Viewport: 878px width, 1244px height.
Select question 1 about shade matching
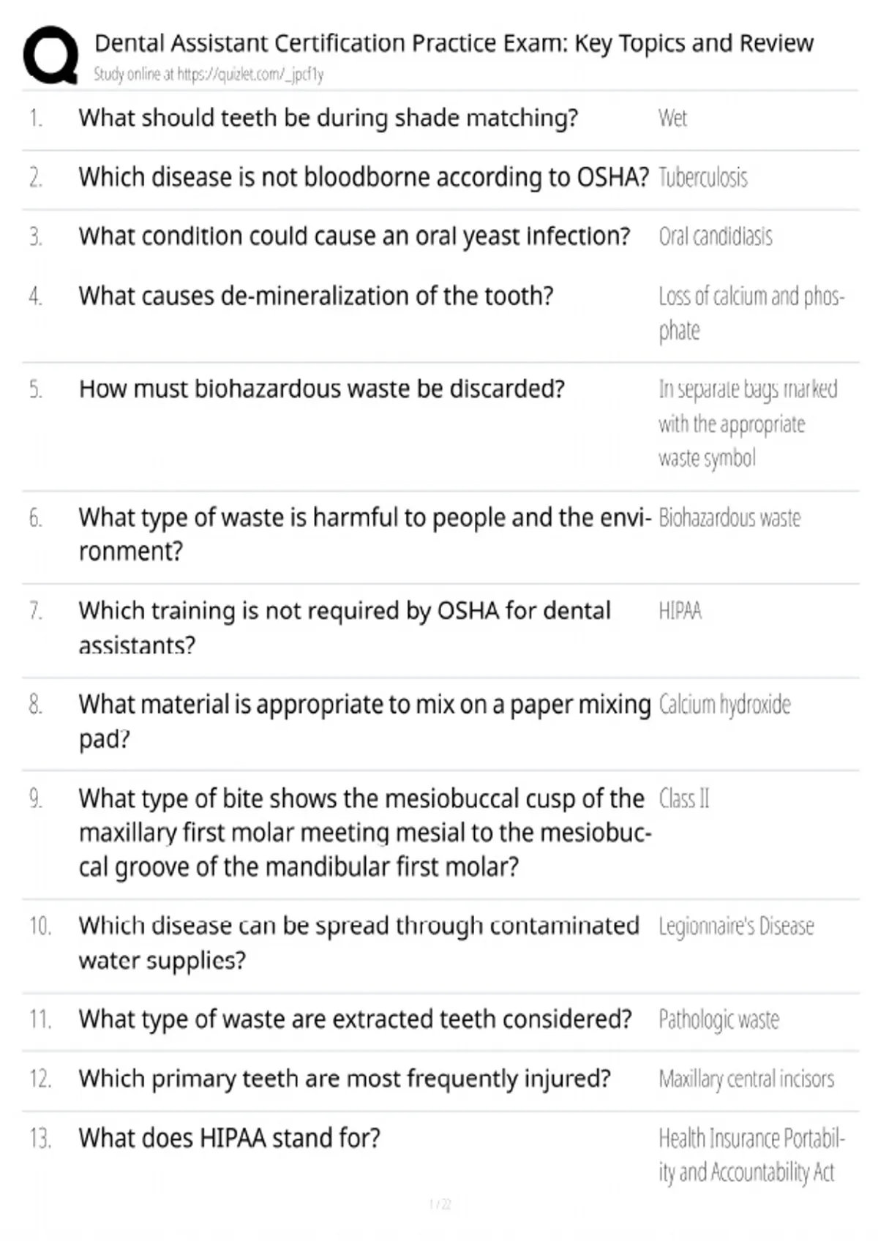(329, 118)
